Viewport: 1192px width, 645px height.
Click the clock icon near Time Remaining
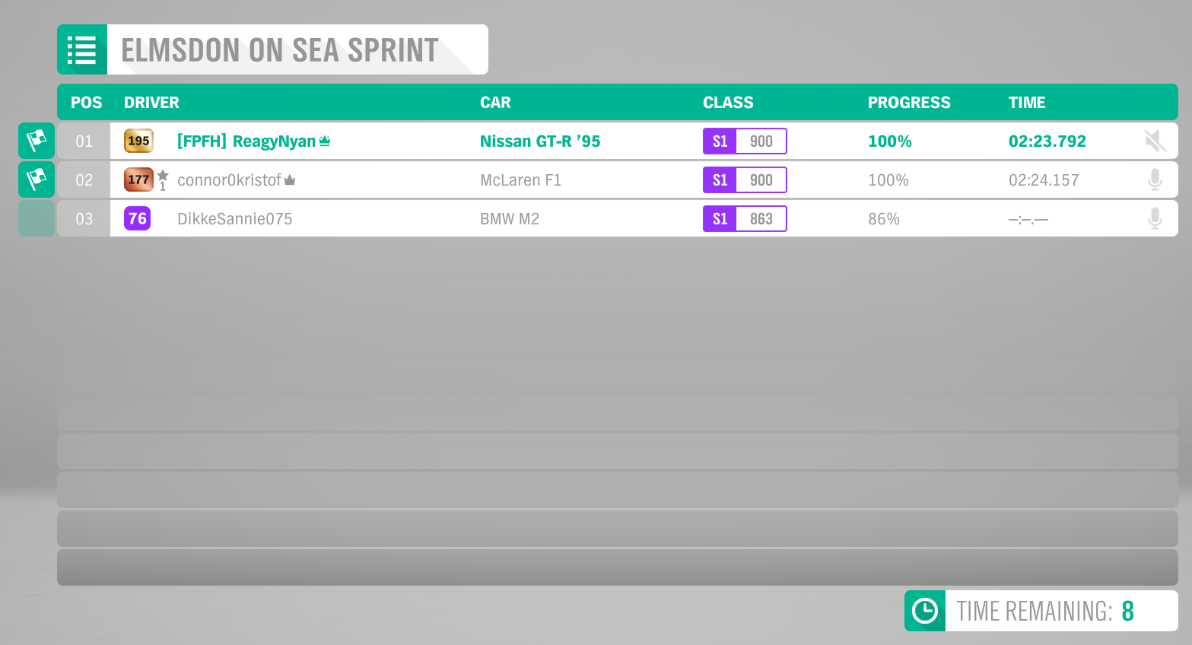(x=925, y=611)
